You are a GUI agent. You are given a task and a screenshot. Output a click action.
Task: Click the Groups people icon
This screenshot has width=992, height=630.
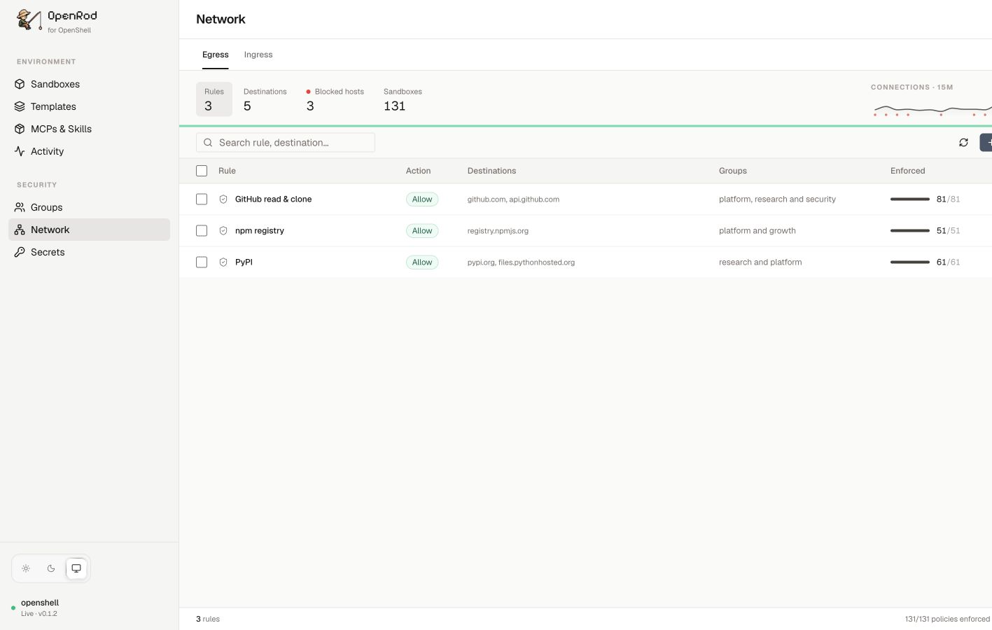click(20, 207)
